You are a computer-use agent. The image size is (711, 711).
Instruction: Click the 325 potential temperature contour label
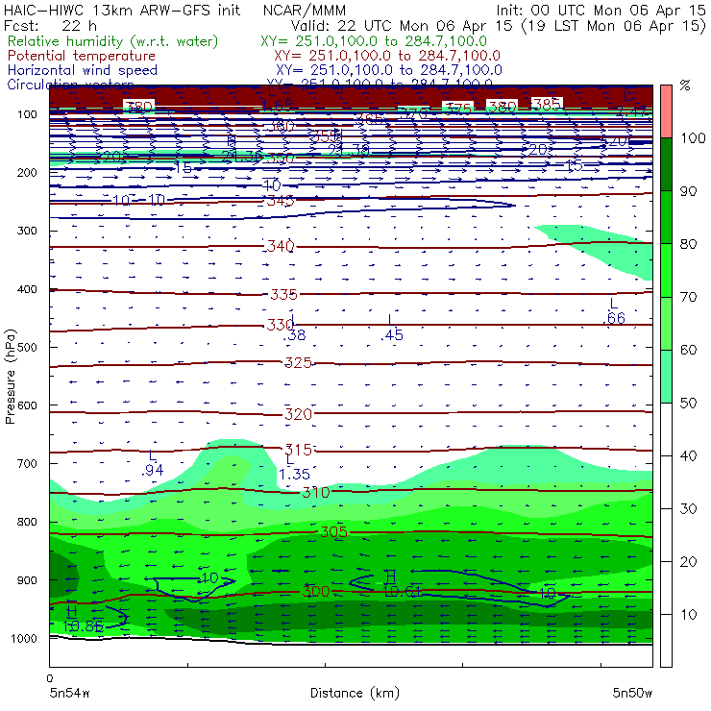298,363
